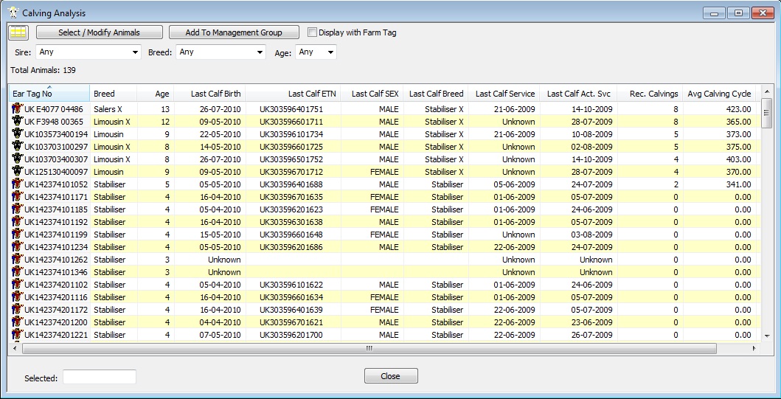The width and height of the screenshot is (781, 399).
Task: Click cow icon for UK142374101234
Action: 18,246
